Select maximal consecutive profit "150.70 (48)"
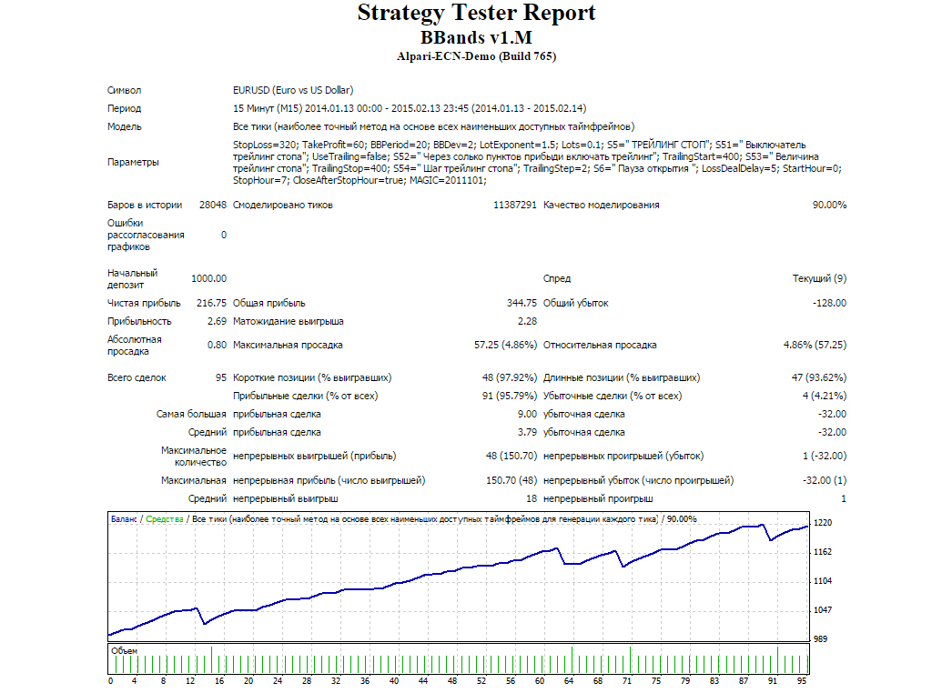This screenshot has height=693, width=932. tap(512, 480)
